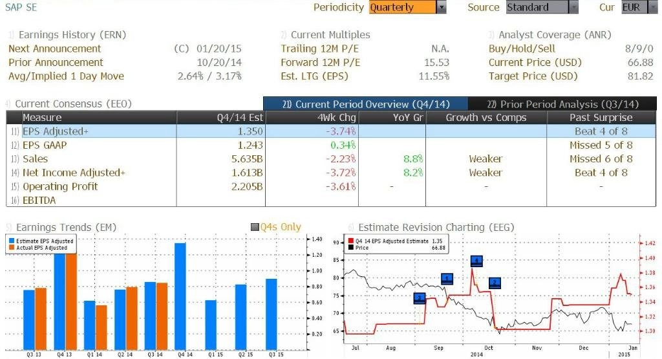The width and height of the screenshot is (662, 359).
Task: Click Trailing 12M P/E label
Action: pyautogui.click(x=320, y=49)
